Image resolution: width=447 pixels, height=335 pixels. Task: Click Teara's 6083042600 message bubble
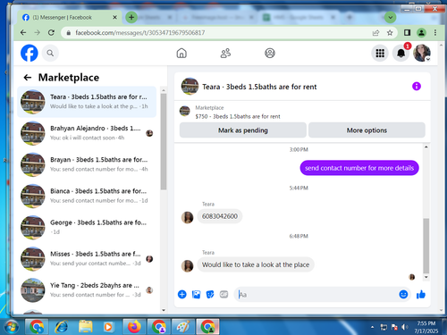pyautogui.click(x=220, y=216)
